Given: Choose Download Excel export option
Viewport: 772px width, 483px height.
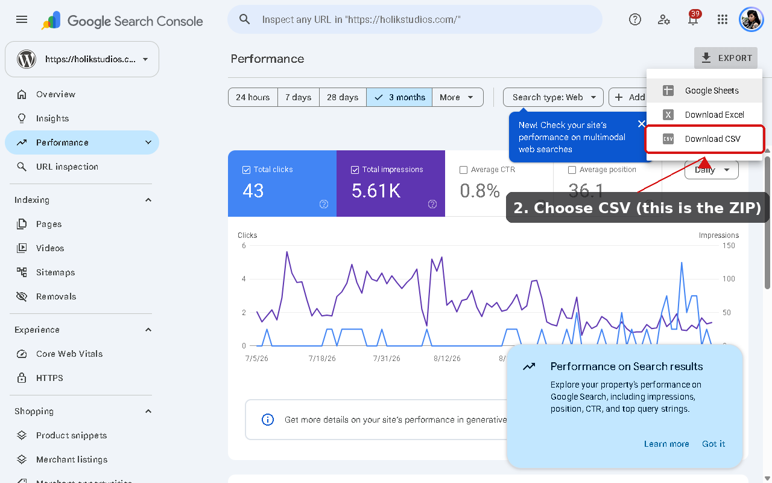Looking at the screenshot, I should (x=704, y=115).
